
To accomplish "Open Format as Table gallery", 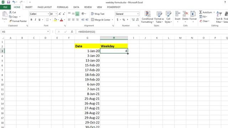I will pos(159,17).
